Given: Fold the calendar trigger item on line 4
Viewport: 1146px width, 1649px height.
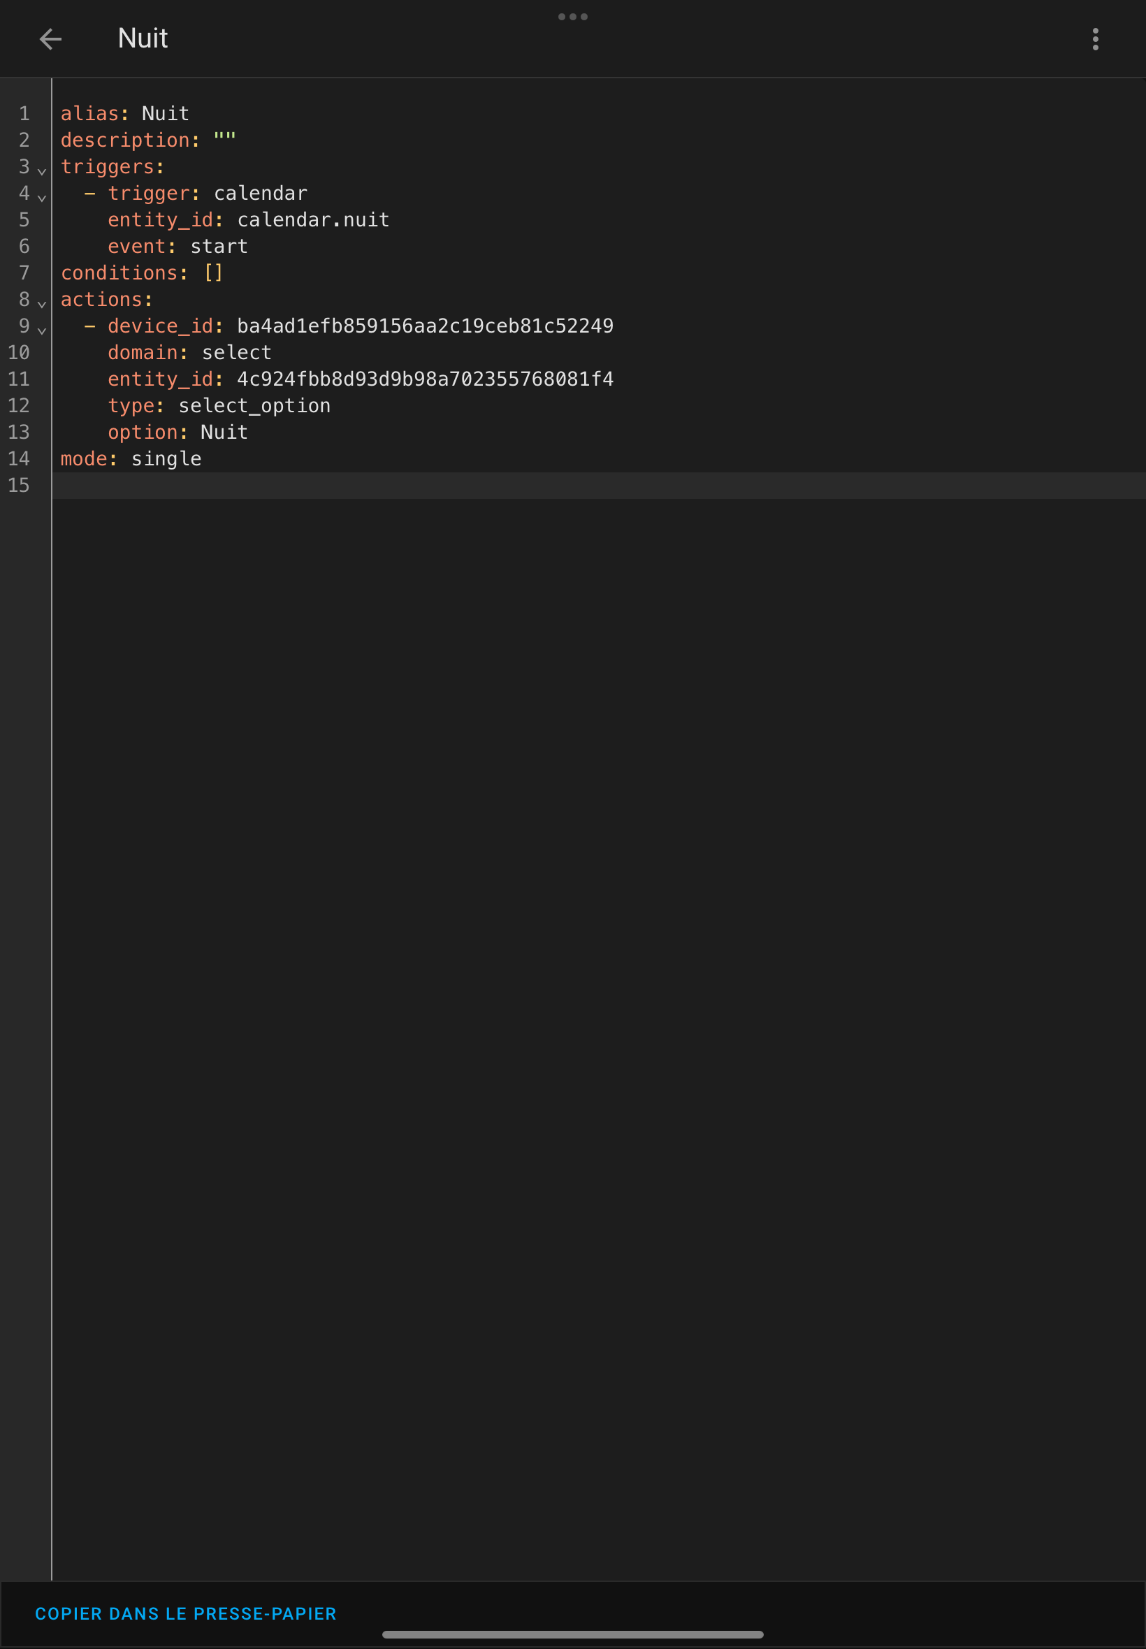Looking at the screenshot, I should 42,198.
